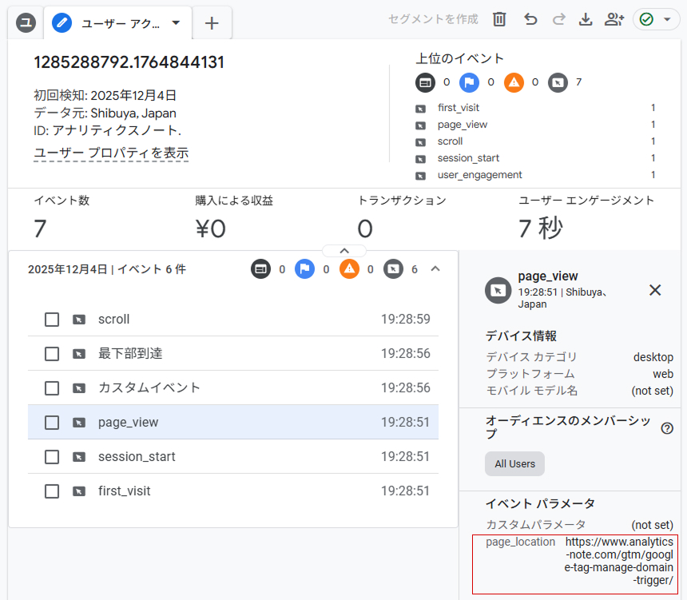Click the trash delete icon in toolbar
This screenshot has height=600, width=687.
tap(499, 19)
